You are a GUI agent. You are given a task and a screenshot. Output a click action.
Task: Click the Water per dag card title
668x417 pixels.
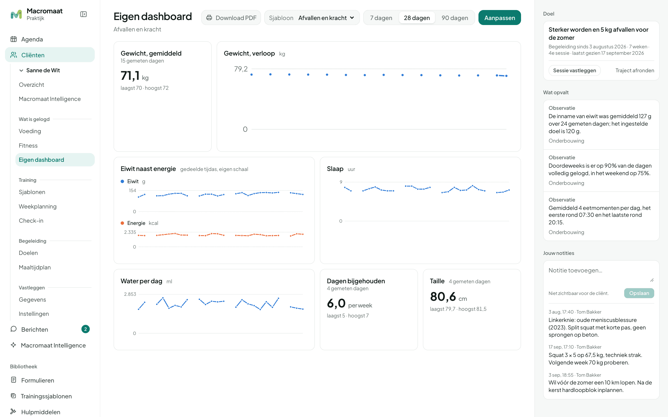click(141, 281)
